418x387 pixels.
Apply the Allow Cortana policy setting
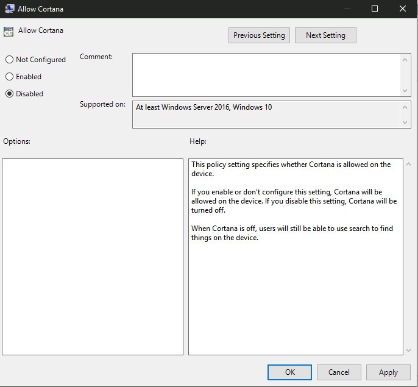click(x=388, y=372)
